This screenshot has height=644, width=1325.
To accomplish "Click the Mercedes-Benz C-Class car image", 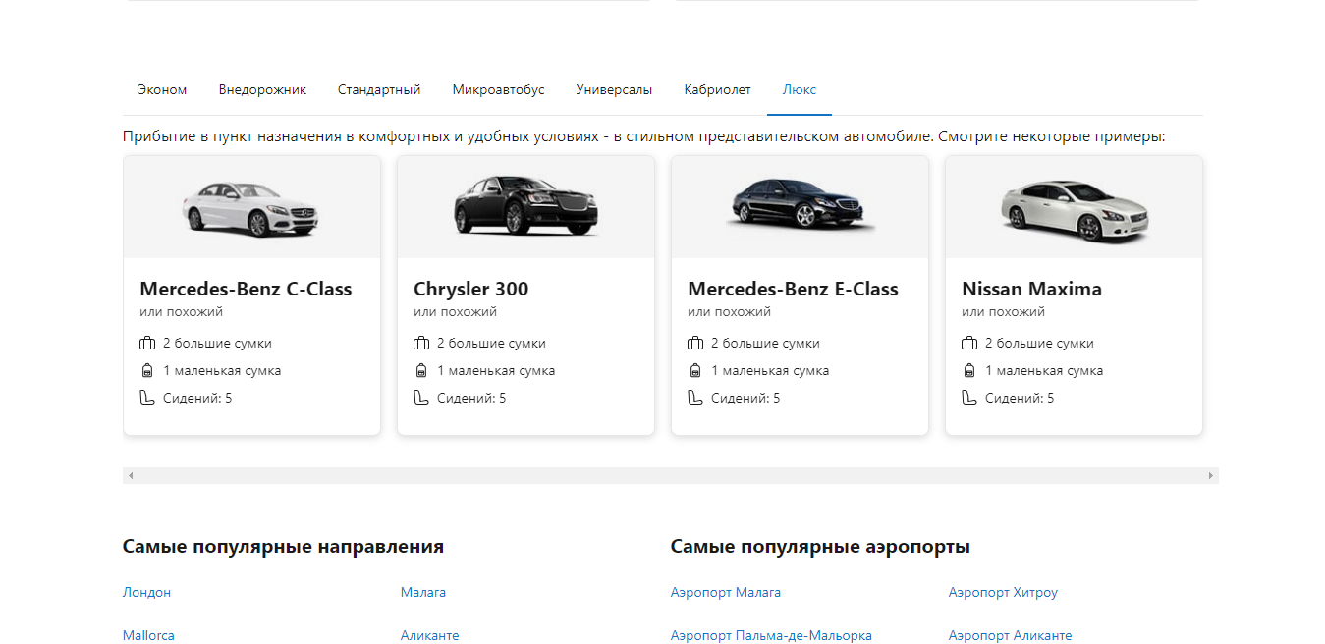I will pos(251,208).
